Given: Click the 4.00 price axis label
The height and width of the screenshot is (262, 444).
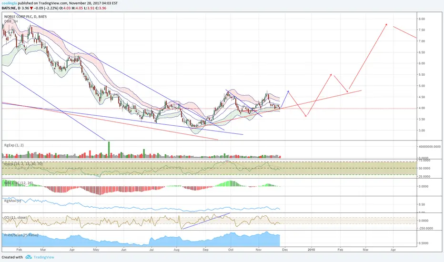Looking at the screenshot, I should (x=422, y=108).
